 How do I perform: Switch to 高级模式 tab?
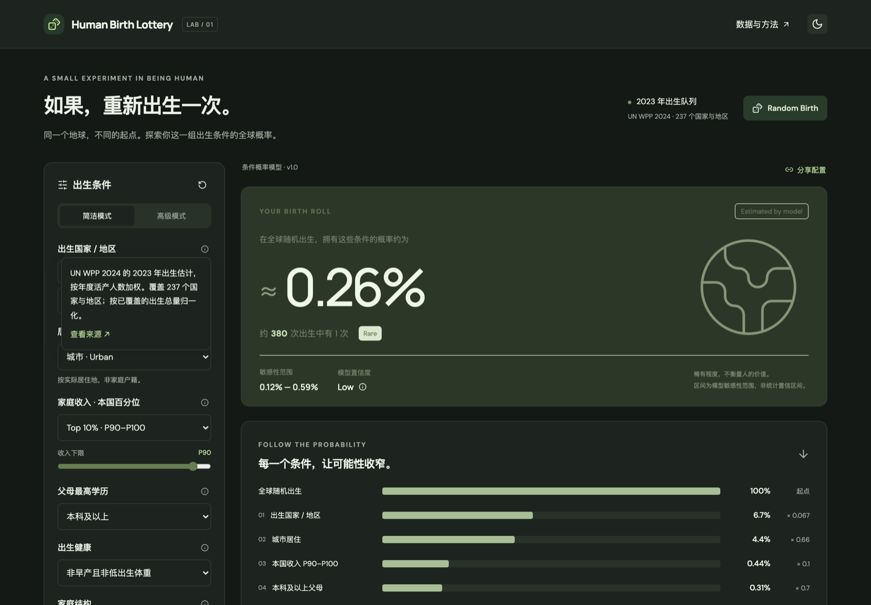171,216
